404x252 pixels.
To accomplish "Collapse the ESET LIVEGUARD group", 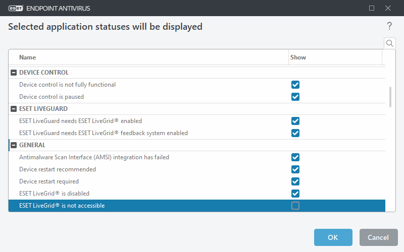I will click(14, 109).
